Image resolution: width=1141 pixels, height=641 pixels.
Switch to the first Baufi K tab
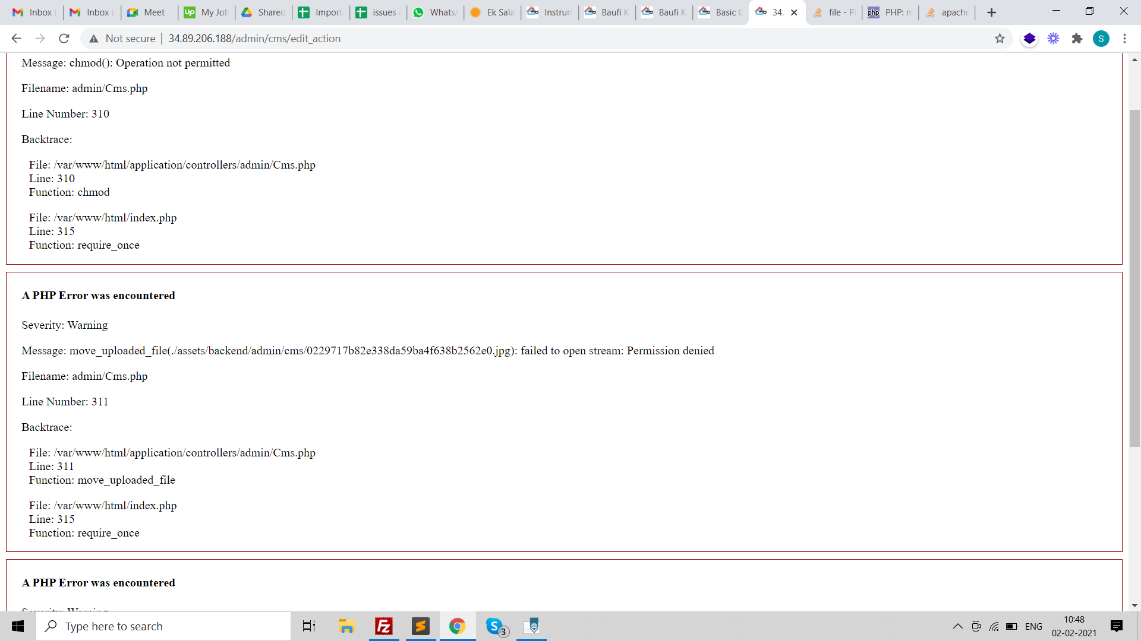tap(606, 12)
